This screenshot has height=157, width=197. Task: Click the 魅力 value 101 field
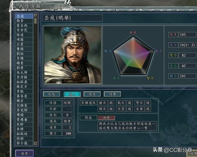(187, 76)
